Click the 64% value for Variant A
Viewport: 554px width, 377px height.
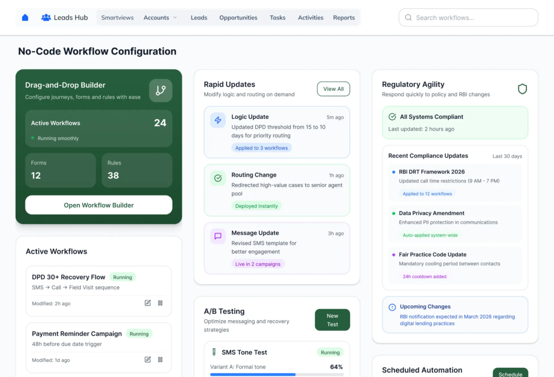tap(337, 367)
